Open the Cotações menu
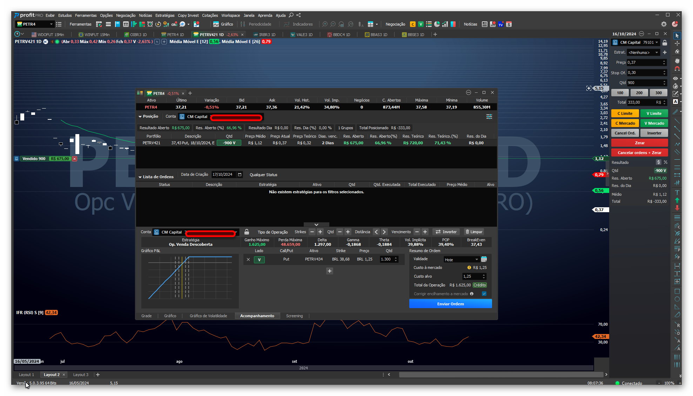The width and height of the screenshot is (693, 396). tap(210, 15)
